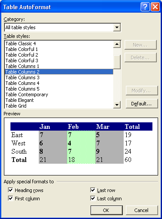Pick the Table Colorful 2 style

click(59, 55)
